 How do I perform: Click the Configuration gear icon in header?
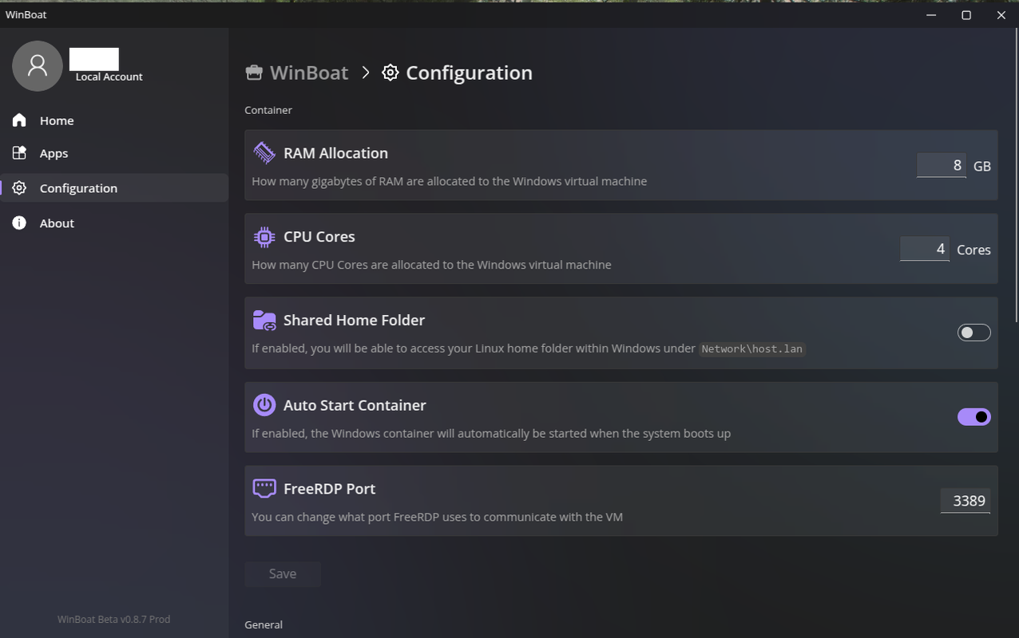[390, 73]
